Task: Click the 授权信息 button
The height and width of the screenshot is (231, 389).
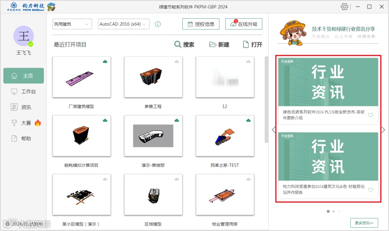Action: (201, 24)
